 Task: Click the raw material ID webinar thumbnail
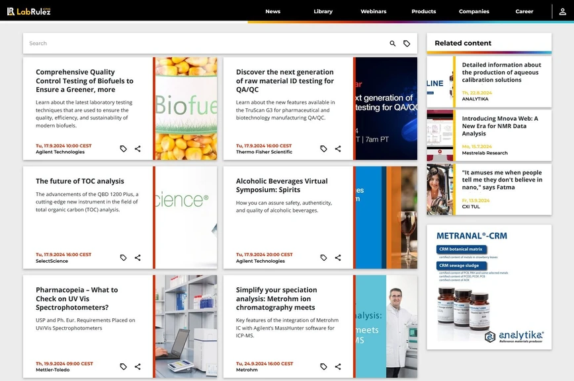386,108
